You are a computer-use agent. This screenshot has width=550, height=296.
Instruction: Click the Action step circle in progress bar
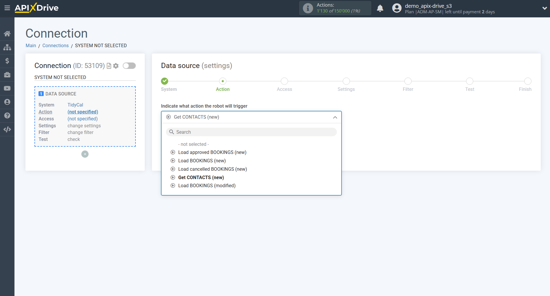coord(223,81)
